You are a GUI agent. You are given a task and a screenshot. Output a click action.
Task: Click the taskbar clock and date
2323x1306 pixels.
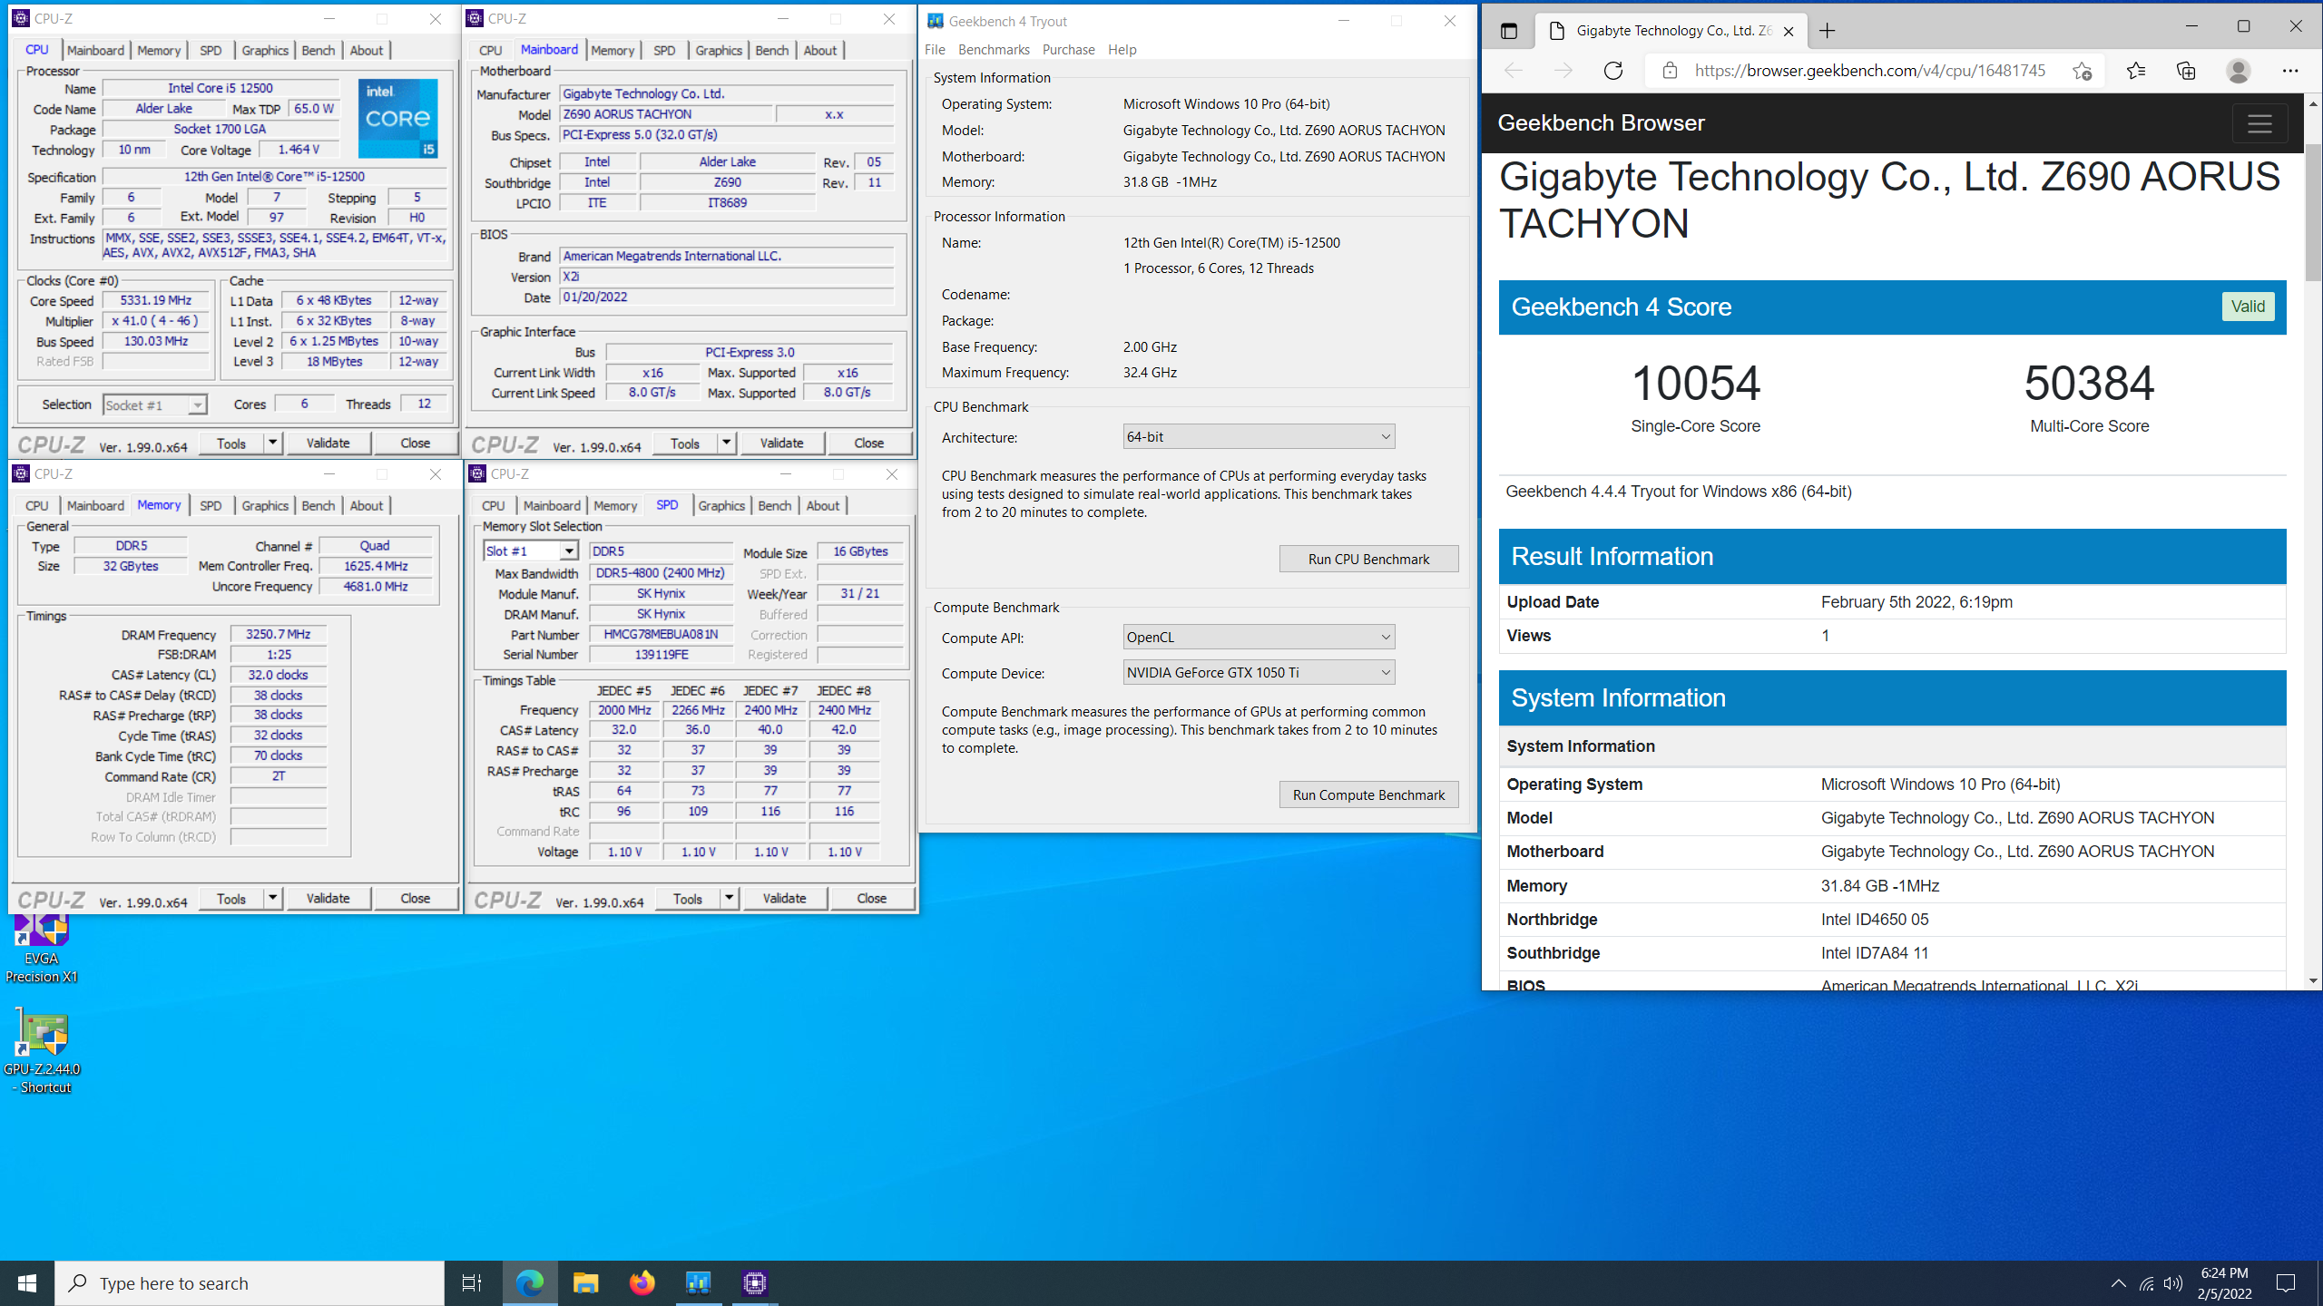(x=2224, y=1282)
